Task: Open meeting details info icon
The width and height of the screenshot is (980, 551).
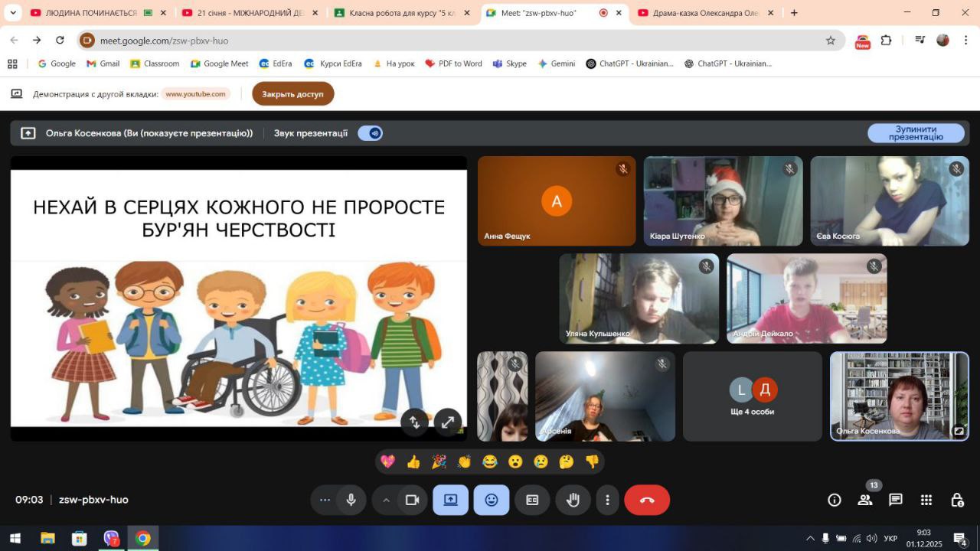Action: pos(835,500)
